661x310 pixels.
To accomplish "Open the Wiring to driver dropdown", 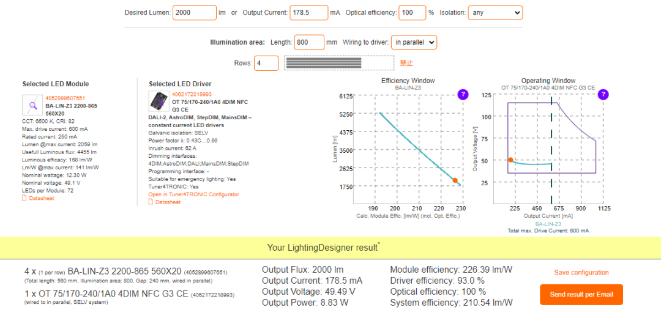I will [414, 42].
